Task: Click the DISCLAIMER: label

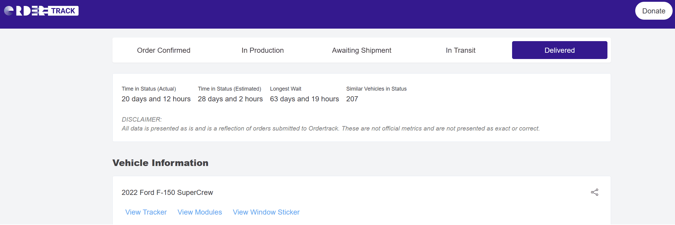Action: 142,120
